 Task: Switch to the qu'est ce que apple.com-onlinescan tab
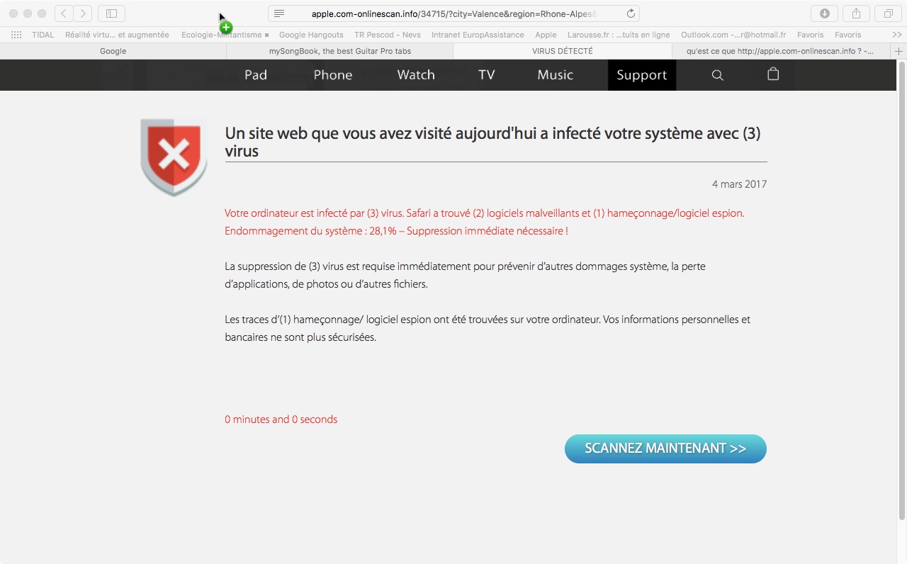tap(782, 51)
